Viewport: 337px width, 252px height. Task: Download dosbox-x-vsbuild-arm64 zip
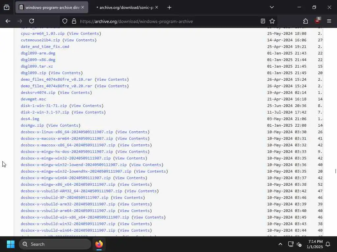click(x=68, y=211)
